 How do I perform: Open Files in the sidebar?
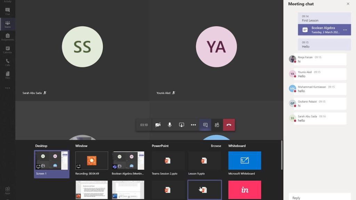click(7, 75)
